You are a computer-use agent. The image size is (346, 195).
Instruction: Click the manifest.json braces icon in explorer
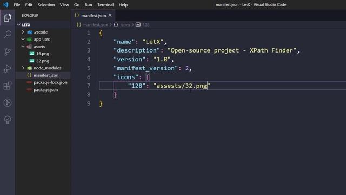29,75
